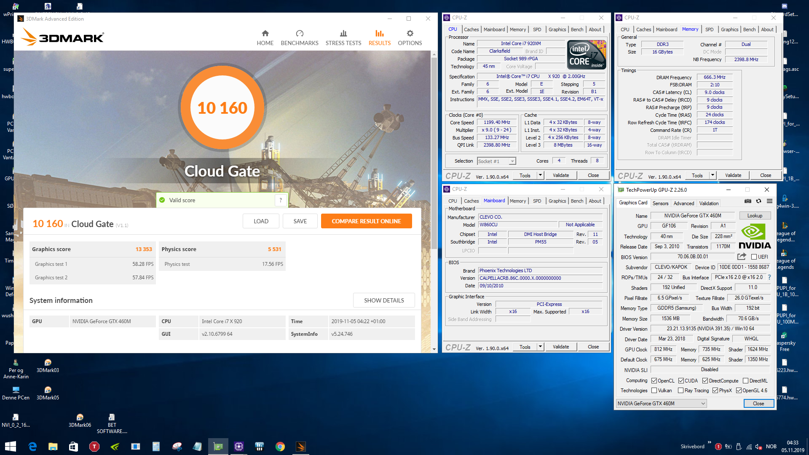Click the NOB language indicator in tray
Image resolution: width=809 pixels, height=455 pixels.
point(771,447)
